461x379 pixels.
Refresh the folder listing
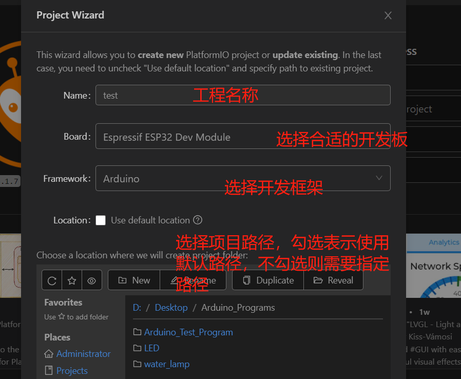click(52, 280)
